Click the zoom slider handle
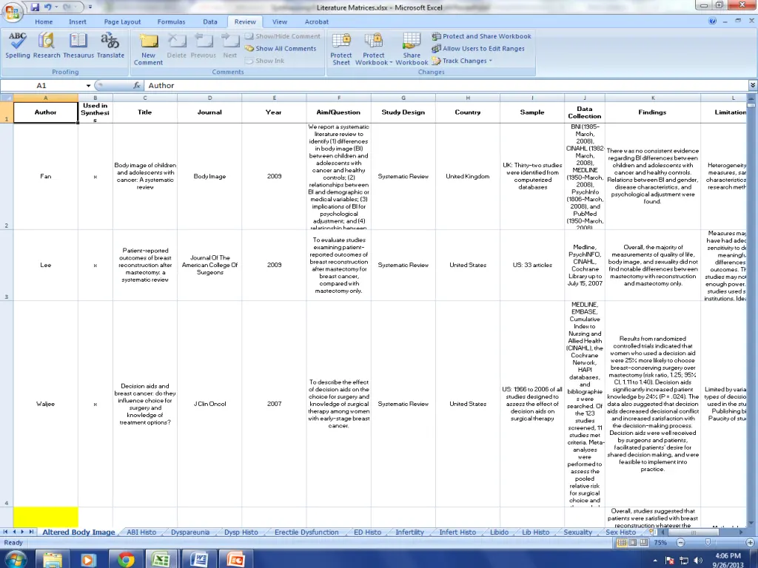Screen dimensions: 758x568 coord(708,542)
